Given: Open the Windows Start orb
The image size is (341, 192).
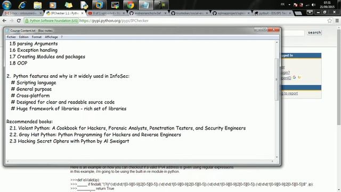Looking at the screenshot, I should (x=6, y=5).
